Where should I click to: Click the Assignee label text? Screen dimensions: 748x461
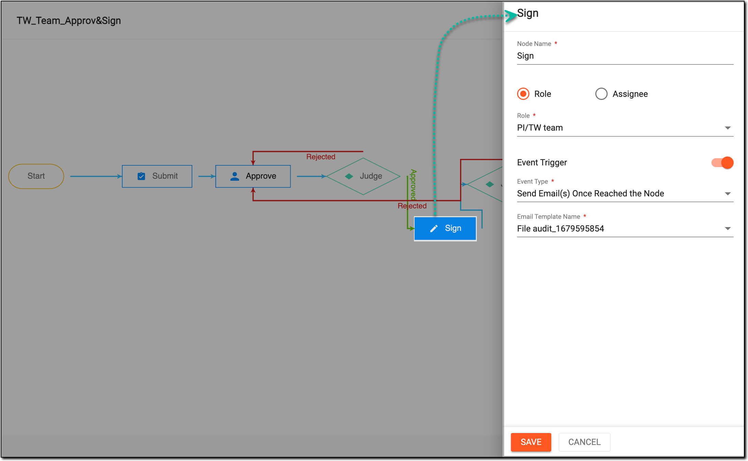click(630, 94)
